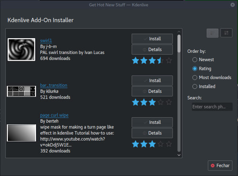Switch to the icon grid view mode
The width and height of the screenshot is (238, 176).
point(226,33)
